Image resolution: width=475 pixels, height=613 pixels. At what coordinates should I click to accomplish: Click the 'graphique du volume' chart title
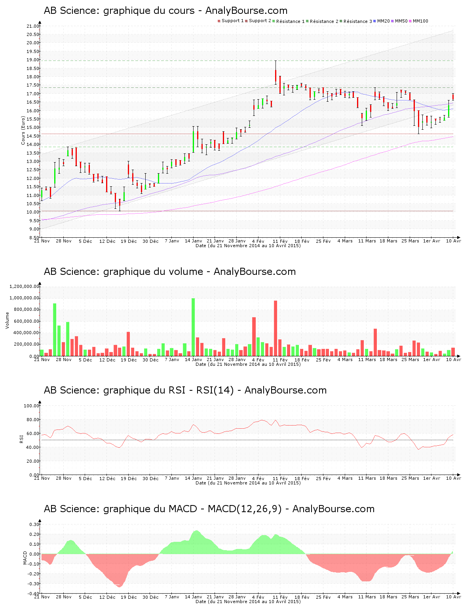(x=170, y=272)
